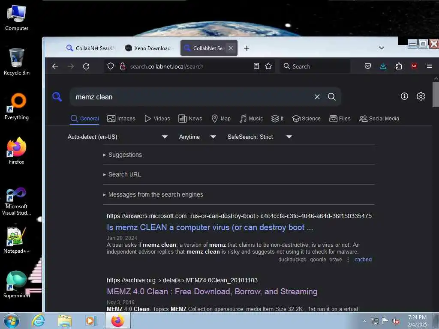This screenshot has width=439, height=329.
Task: Open Firefox desktop shortcut
Action: 17,151
